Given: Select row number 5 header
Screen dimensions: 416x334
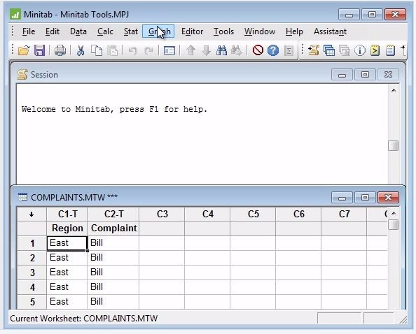Looking at the screenshot, I should click(32, 302).
